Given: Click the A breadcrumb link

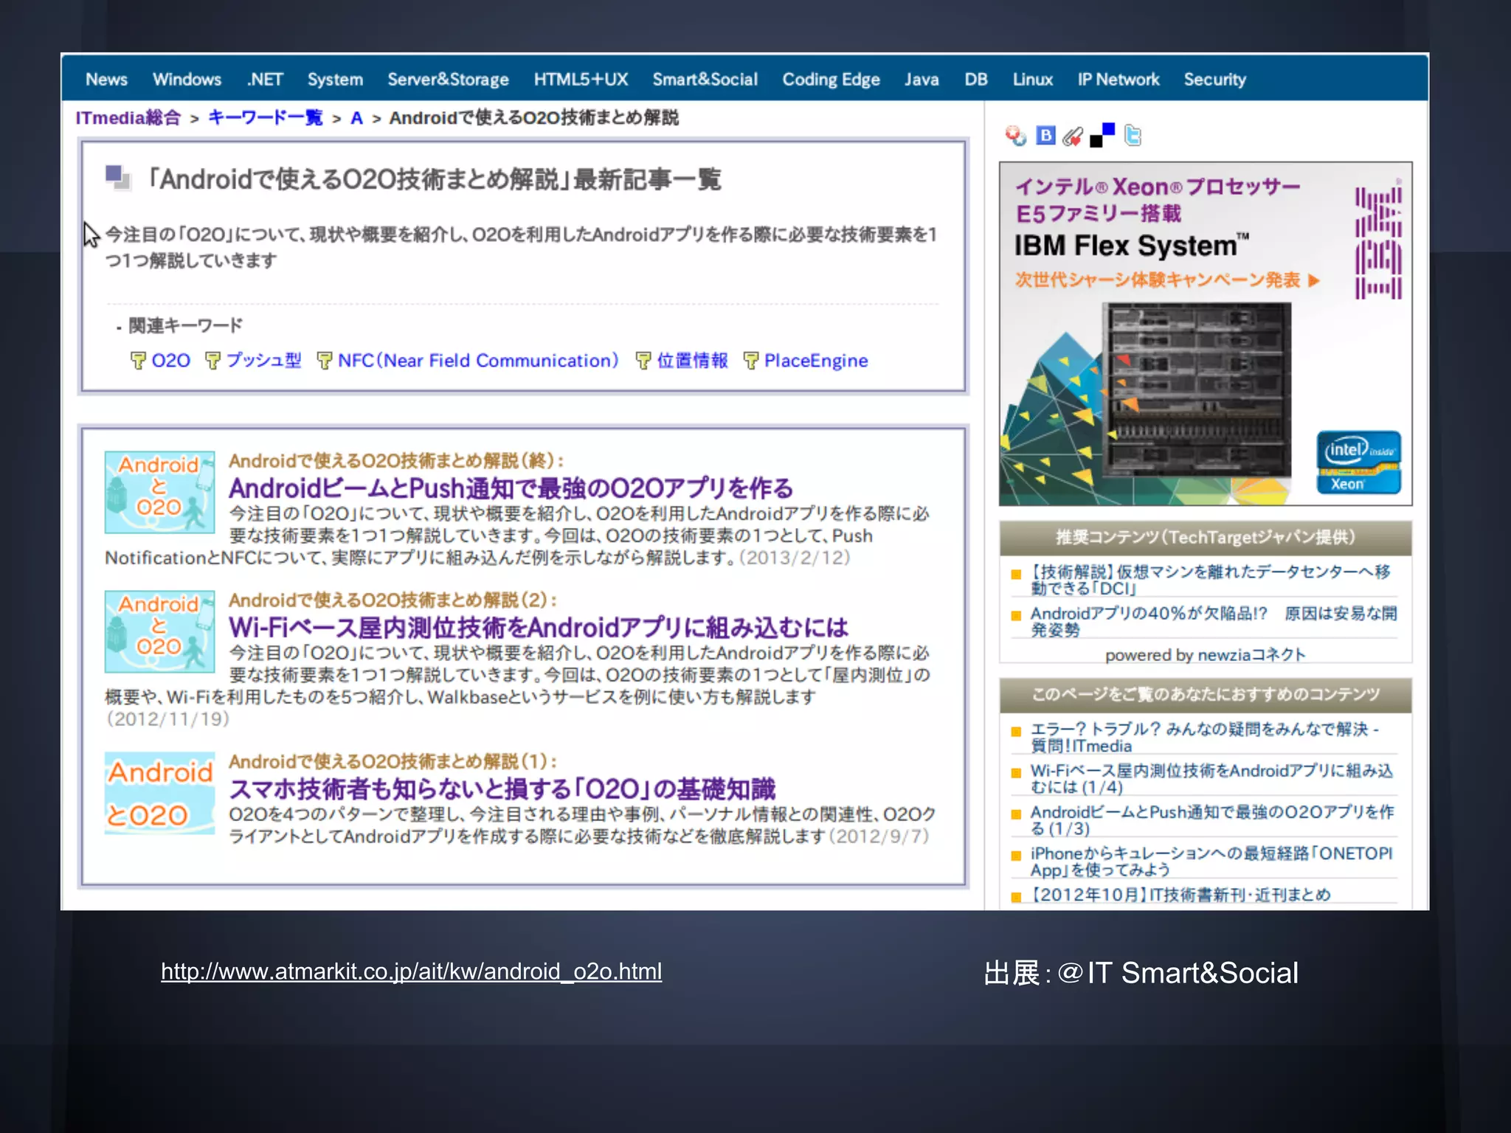Looking at the screenshot, I should point(356,118).
